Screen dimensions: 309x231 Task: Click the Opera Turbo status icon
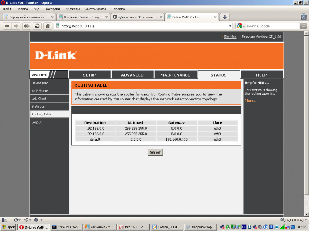coord(36,220)
